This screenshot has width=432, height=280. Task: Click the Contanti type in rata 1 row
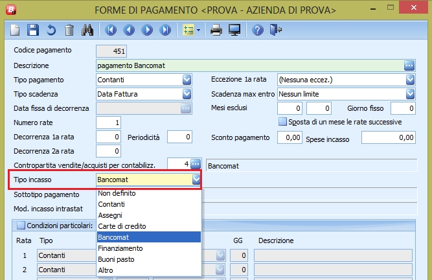(67, 255)
